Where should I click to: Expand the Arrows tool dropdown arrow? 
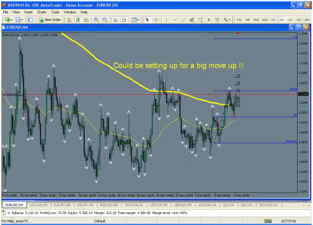pyautogui.click(x=230, y=20)
